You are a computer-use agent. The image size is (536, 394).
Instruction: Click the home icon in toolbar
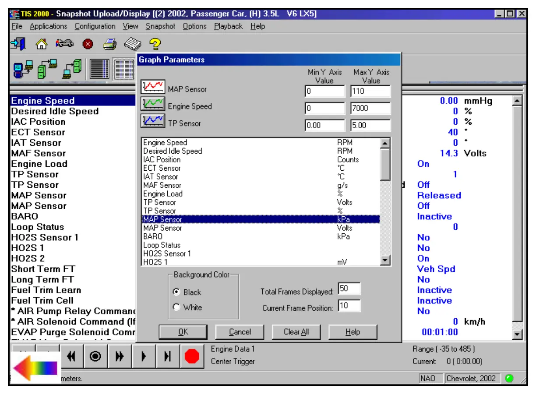pos(41,43)
